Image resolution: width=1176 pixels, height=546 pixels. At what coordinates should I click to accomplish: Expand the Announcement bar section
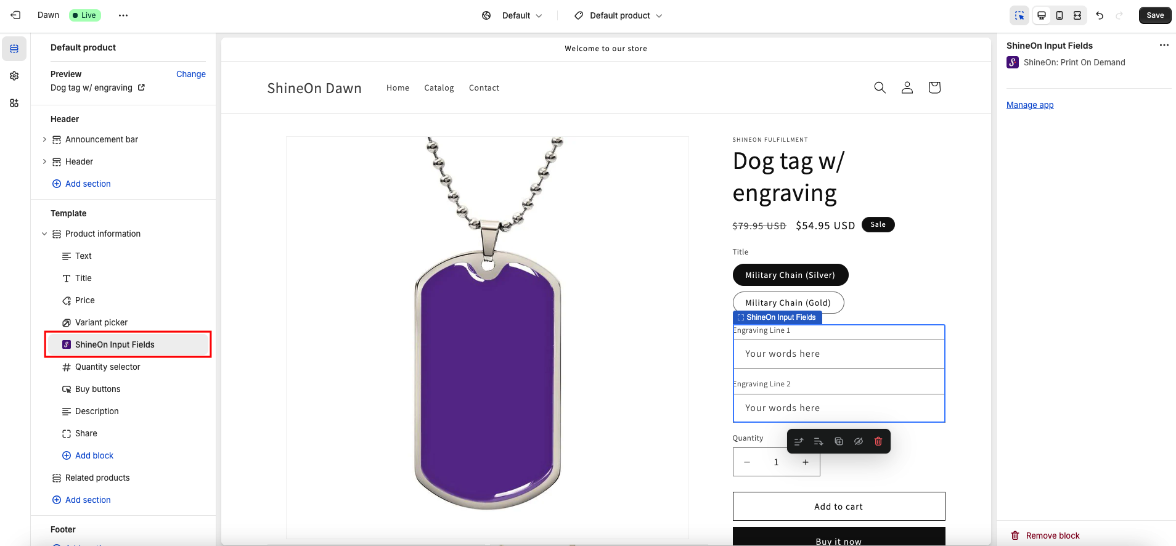[44, 139]
